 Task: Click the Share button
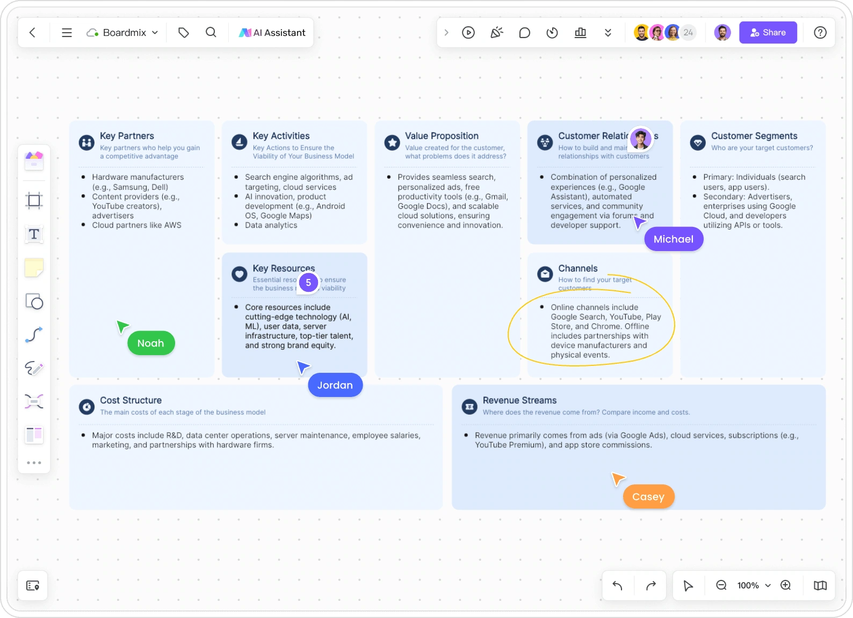pyautogui.click(x=768, y=33)
